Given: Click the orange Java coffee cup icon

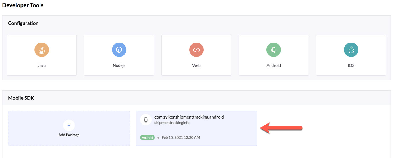Looking at the screenshot, I should (x=42, y=50).
